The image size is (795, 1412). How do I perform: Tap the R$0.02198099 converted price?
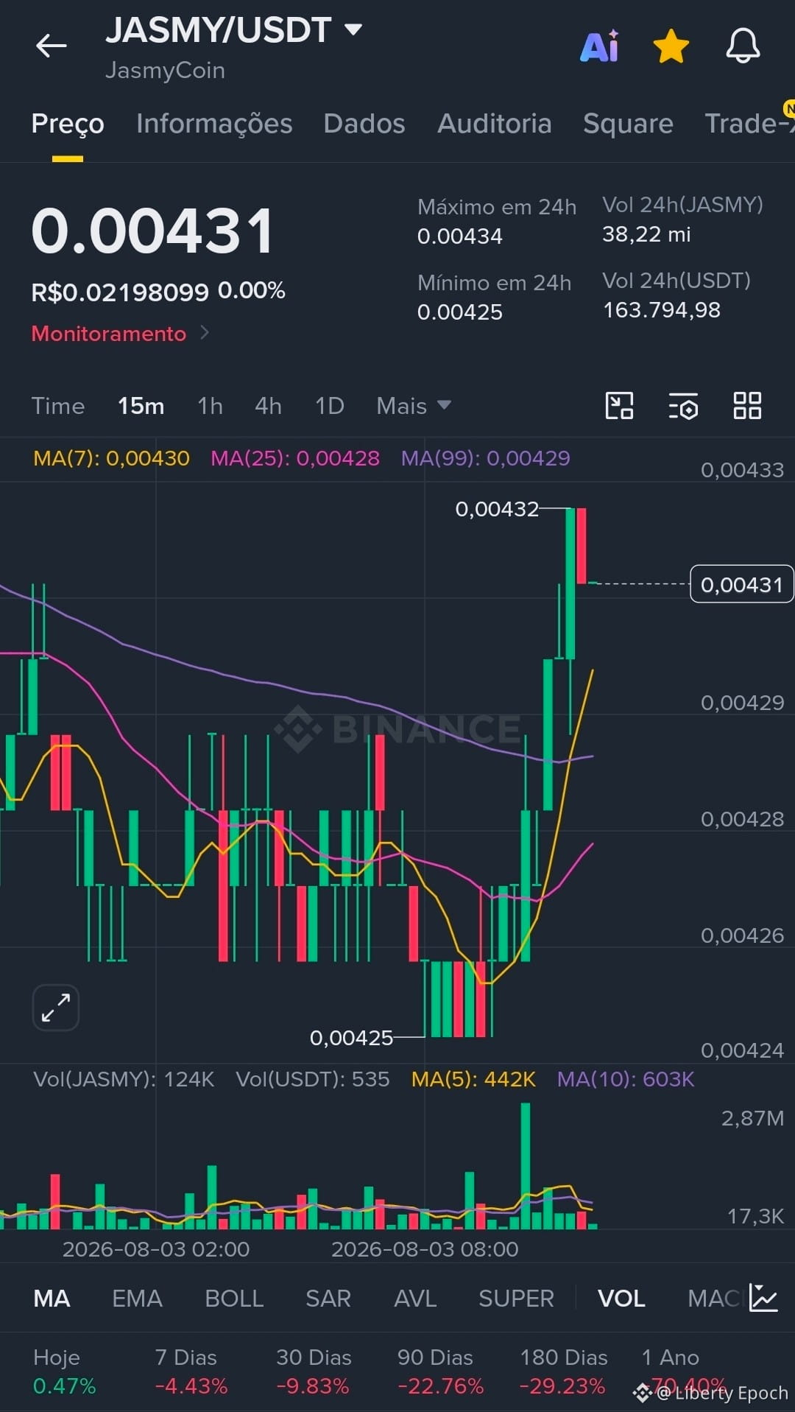click(120, 292)
